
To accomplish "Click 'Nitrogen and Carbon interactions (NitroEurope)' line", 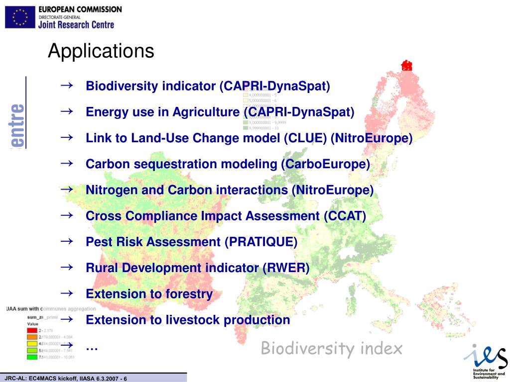I will click(230, 190).
